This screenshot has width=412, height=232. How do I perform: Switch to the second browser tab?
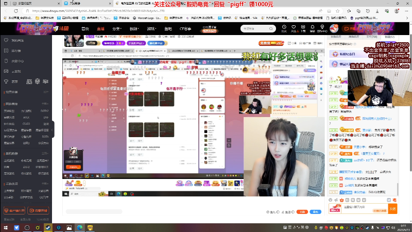click(88, 4)
